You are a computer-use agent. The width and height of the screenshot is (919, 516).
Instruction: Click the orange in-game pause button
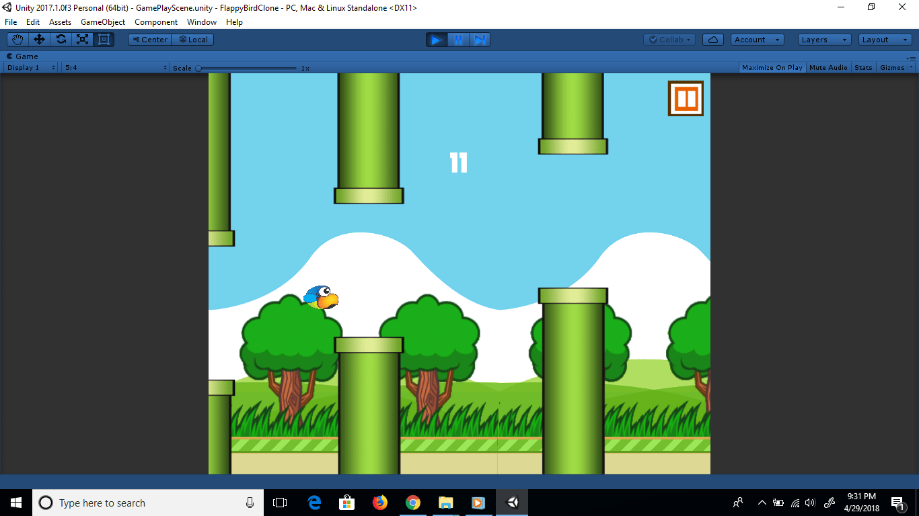tap(686, 98)
